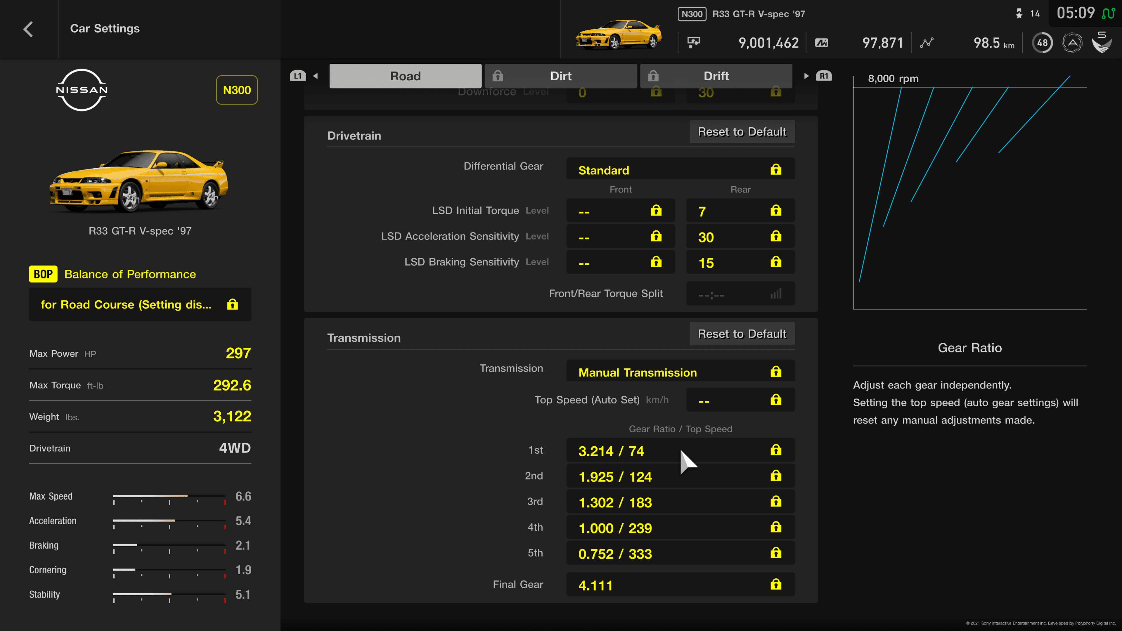Reset Transmission settings to default
Screen dimensions: 1122x631
[x=742, y=334]
